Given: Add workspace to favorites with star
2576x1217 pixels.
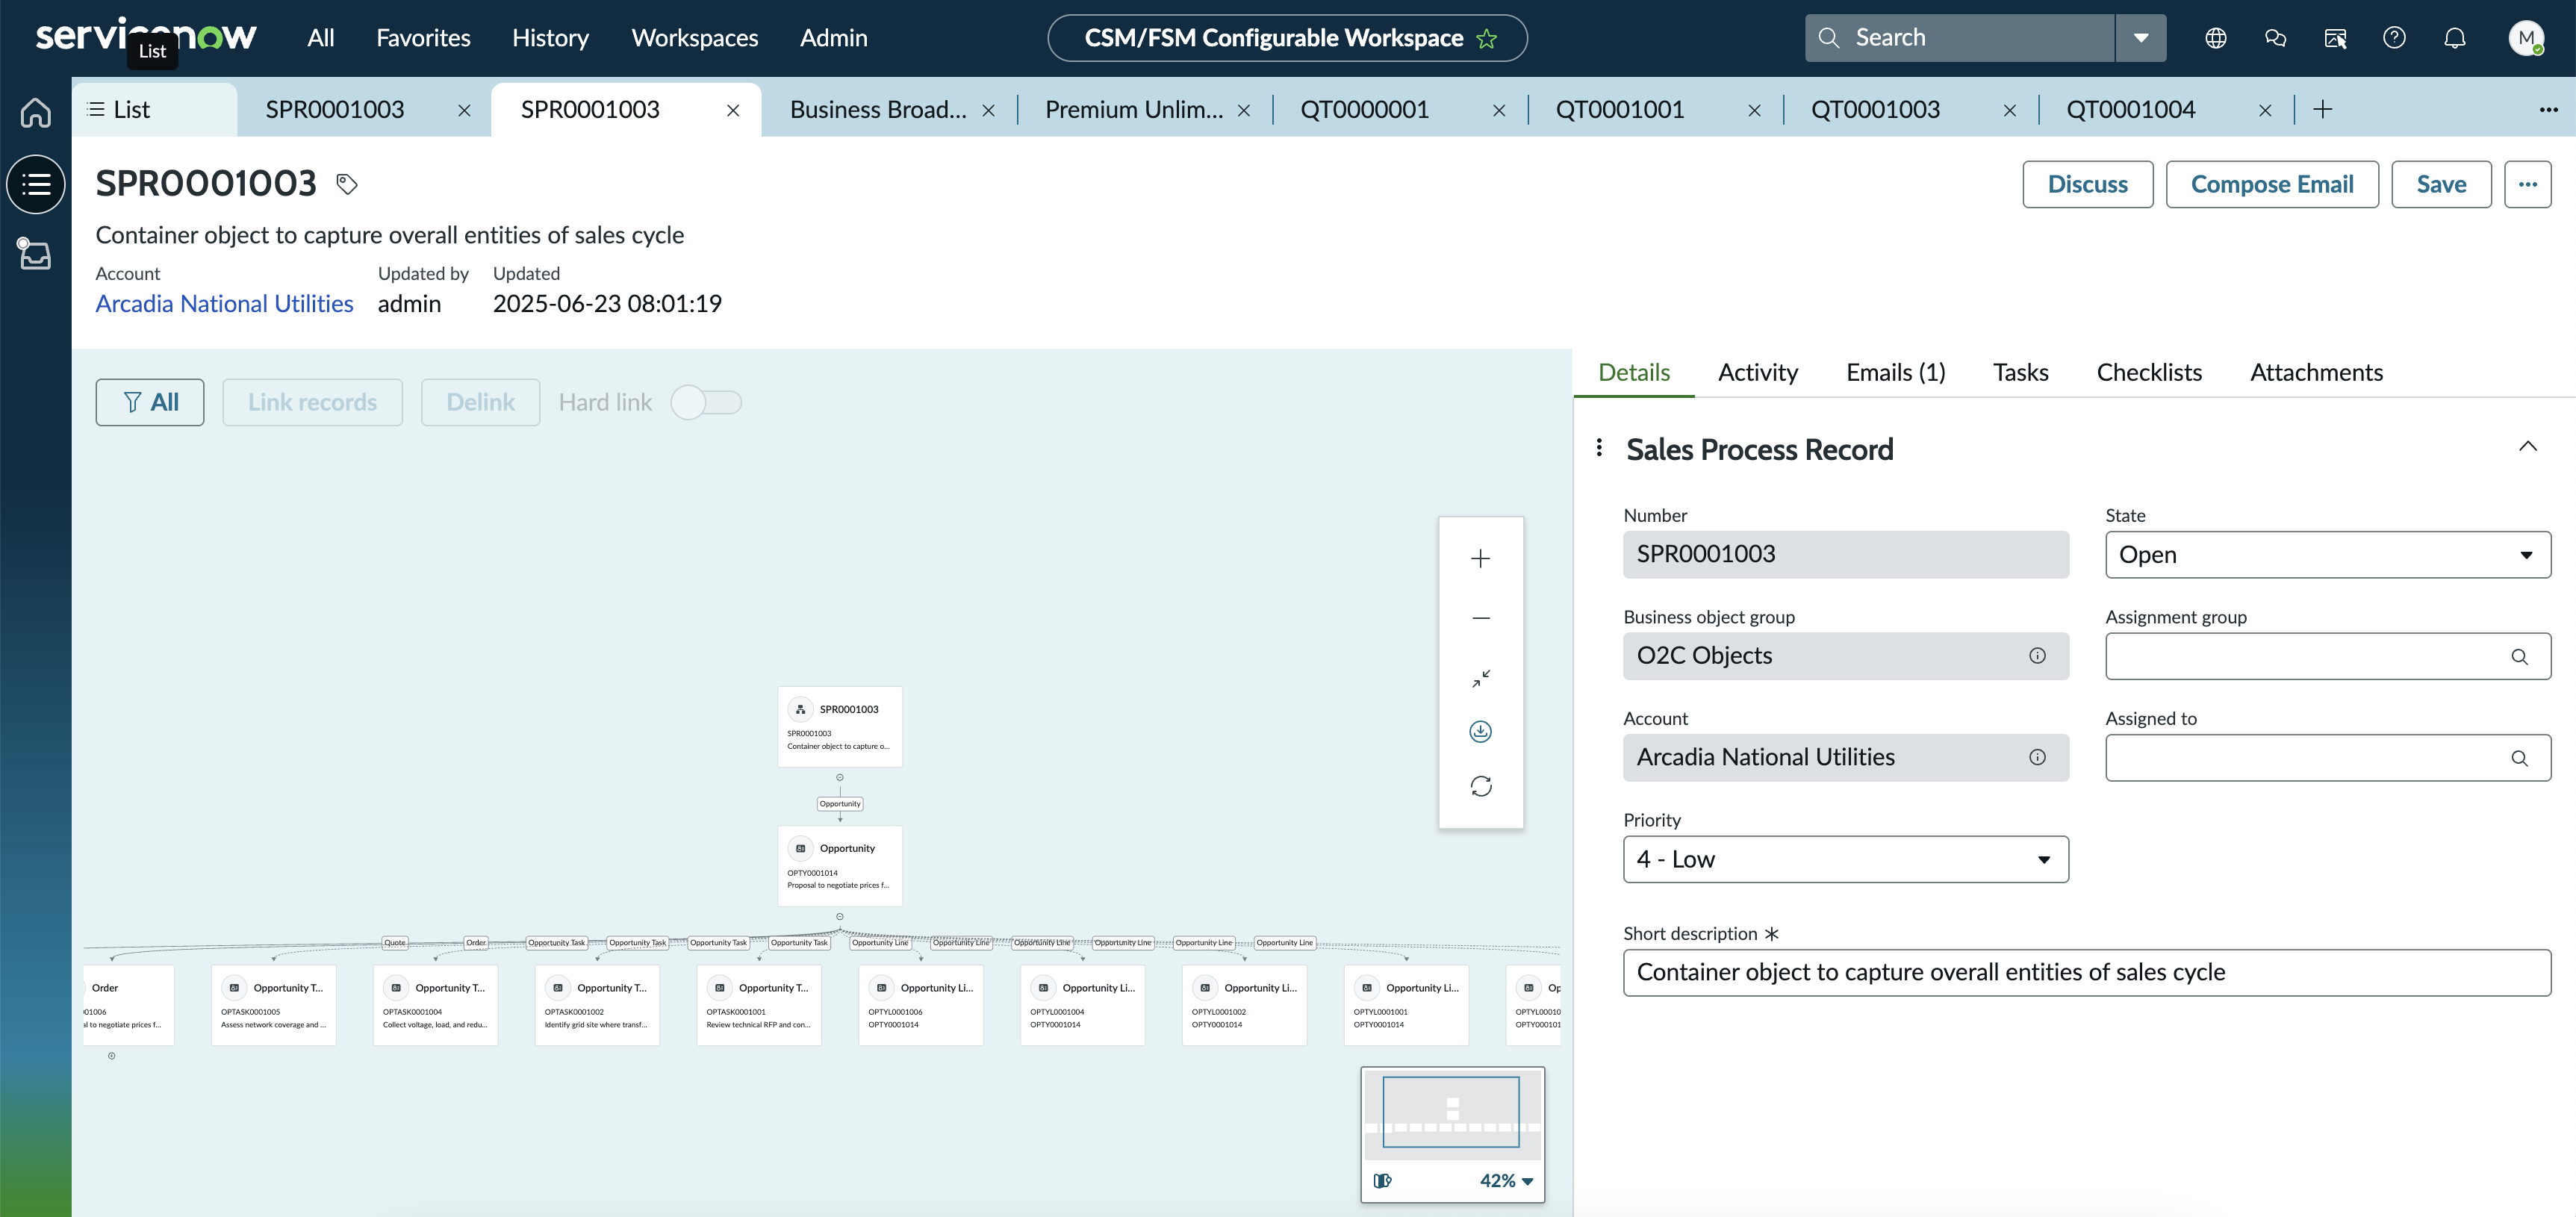Looking at the screenshot, I should pos(1487,38).
